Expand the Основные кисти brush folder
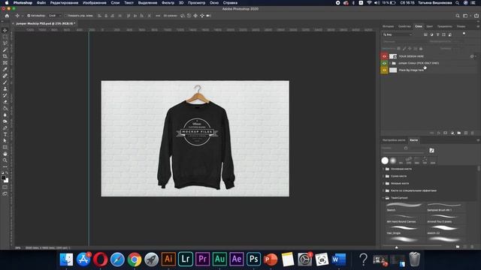 (x=383, y=169)
